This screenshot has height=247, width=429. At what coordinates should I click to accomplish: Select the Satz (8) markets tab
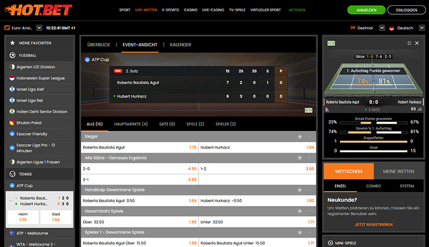point(167,124)
